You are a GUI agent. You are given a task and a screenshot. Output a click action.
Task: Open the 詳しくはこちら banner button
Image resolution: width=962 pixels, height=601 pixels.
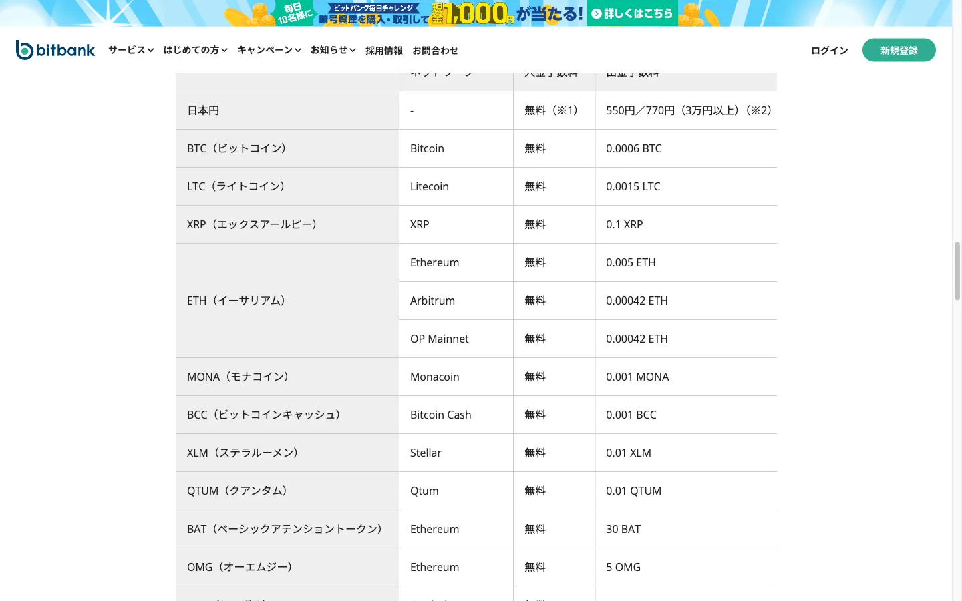(632, 13)
